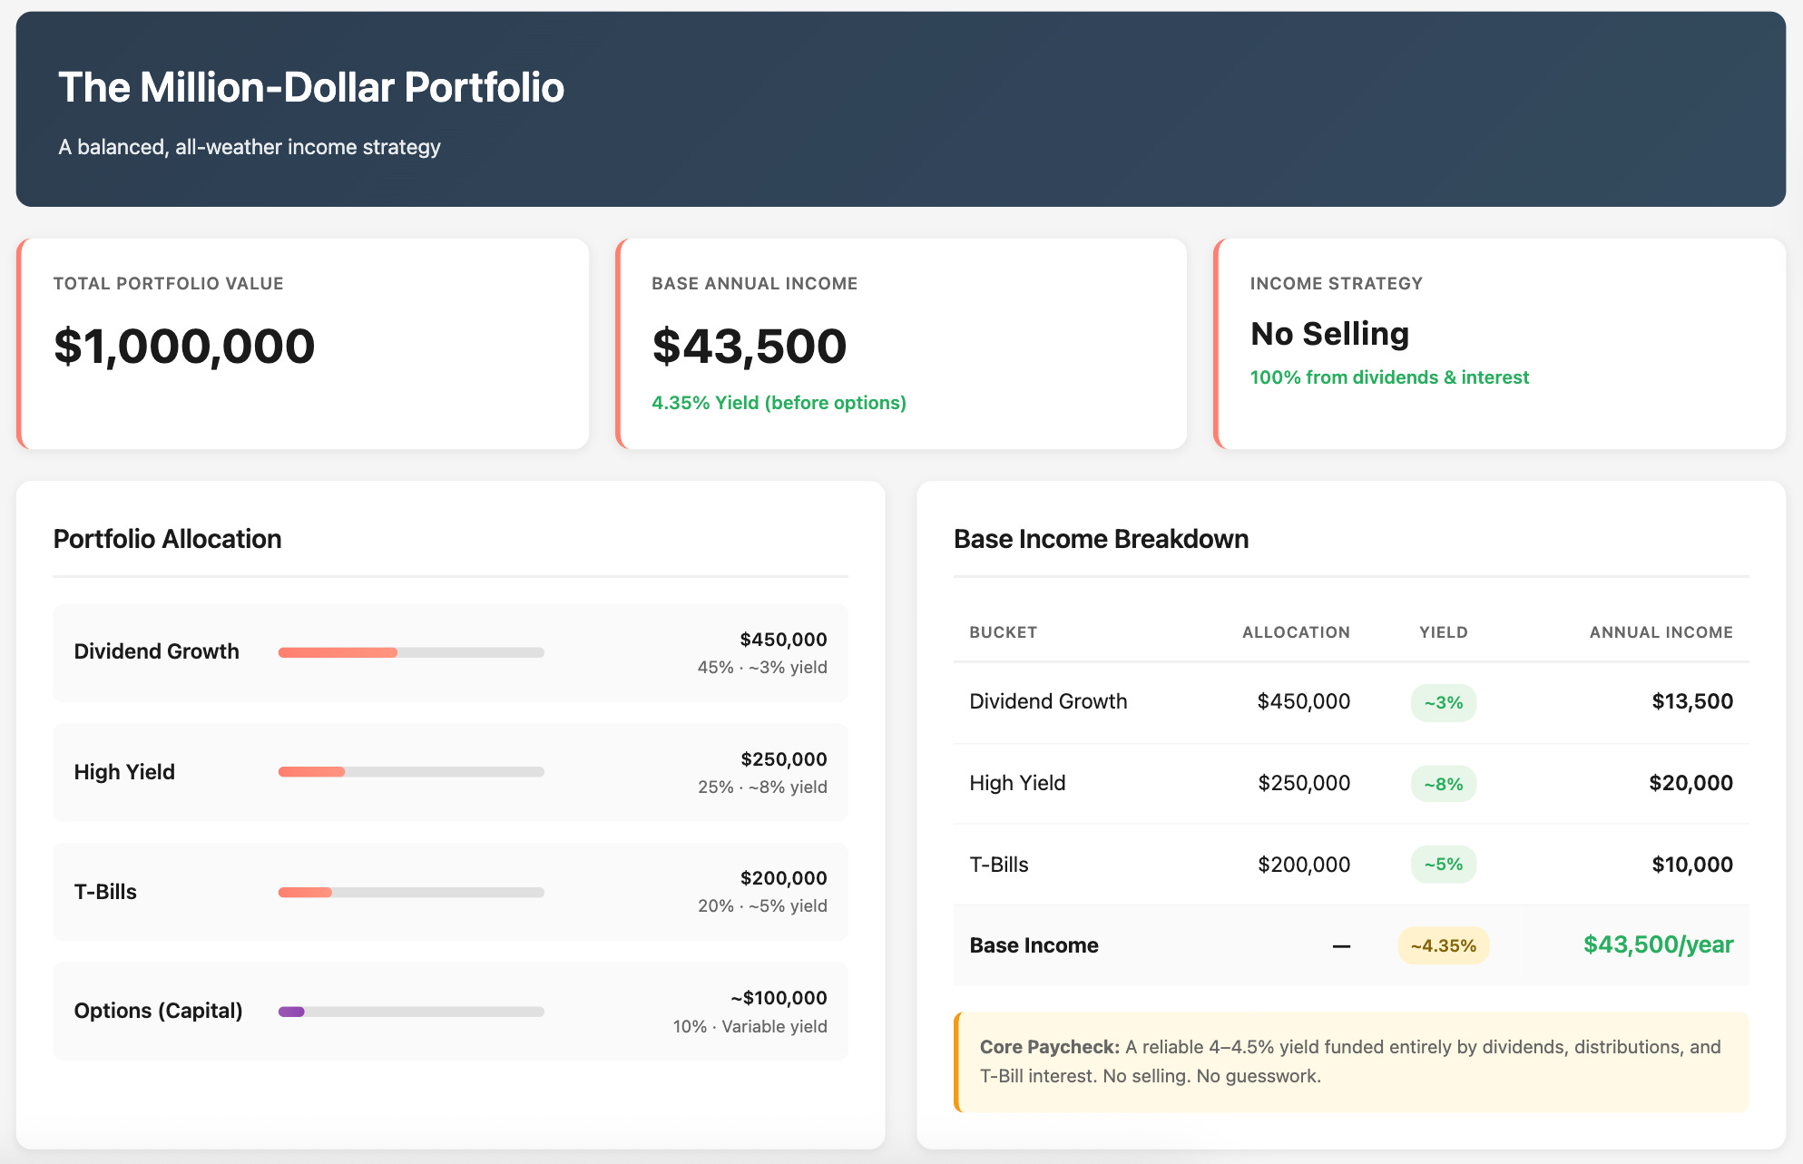The width and height of the screenshot is (1803, 1164).
Task: Click the Core Paycheck note box
Action: click(1350, 1061)
